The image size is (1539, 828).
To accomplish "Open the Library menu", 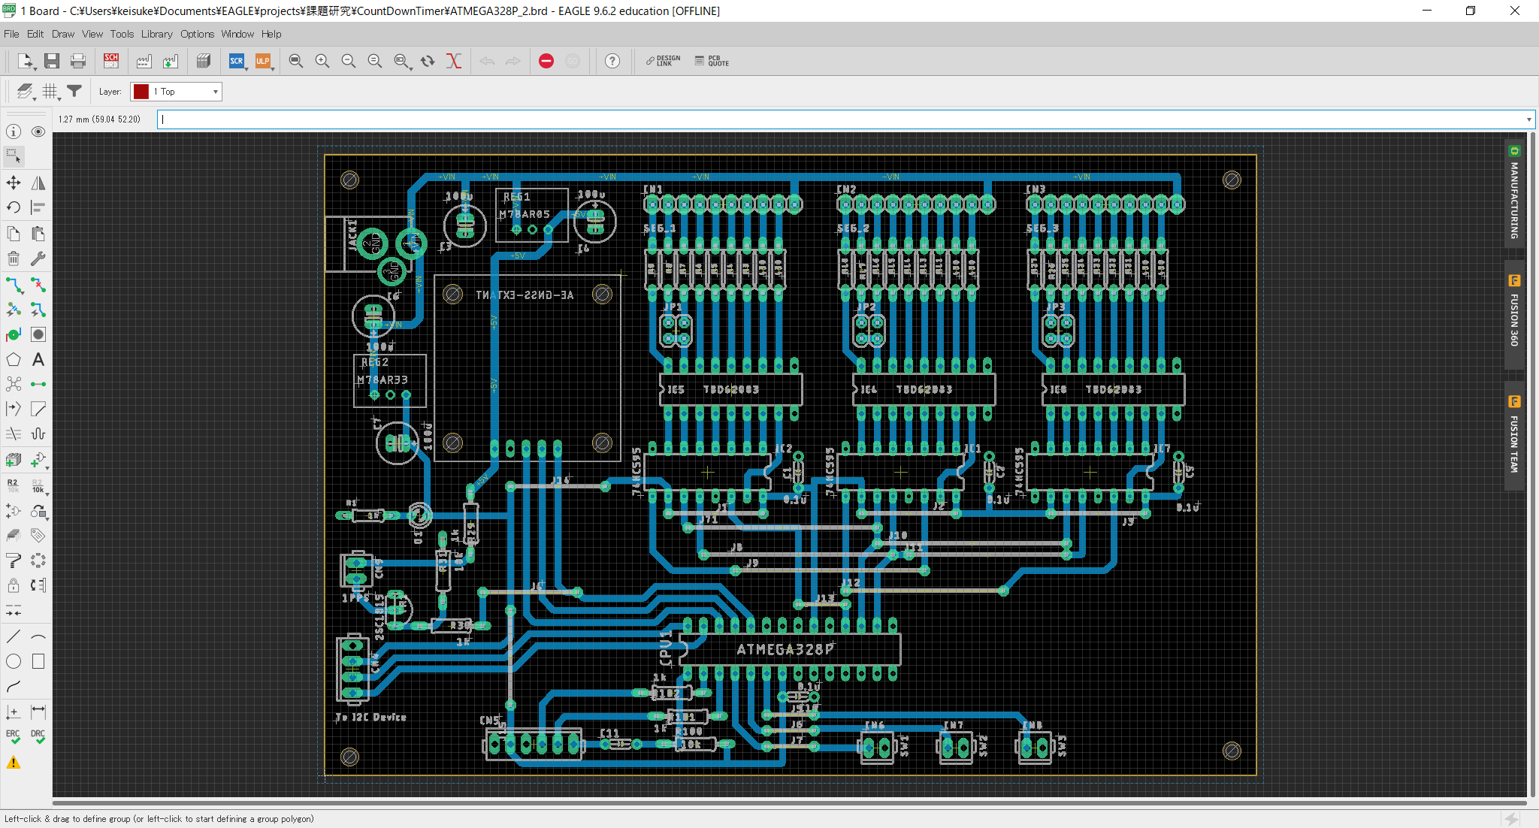I will 156,34.
